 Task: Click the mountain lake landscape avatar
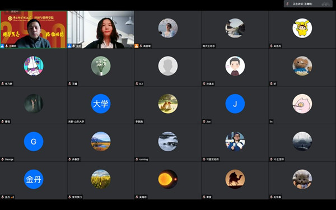coord(101,142)
